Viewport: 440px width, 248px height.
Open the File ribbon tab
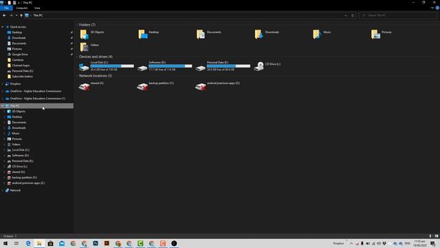coord(6,8)
